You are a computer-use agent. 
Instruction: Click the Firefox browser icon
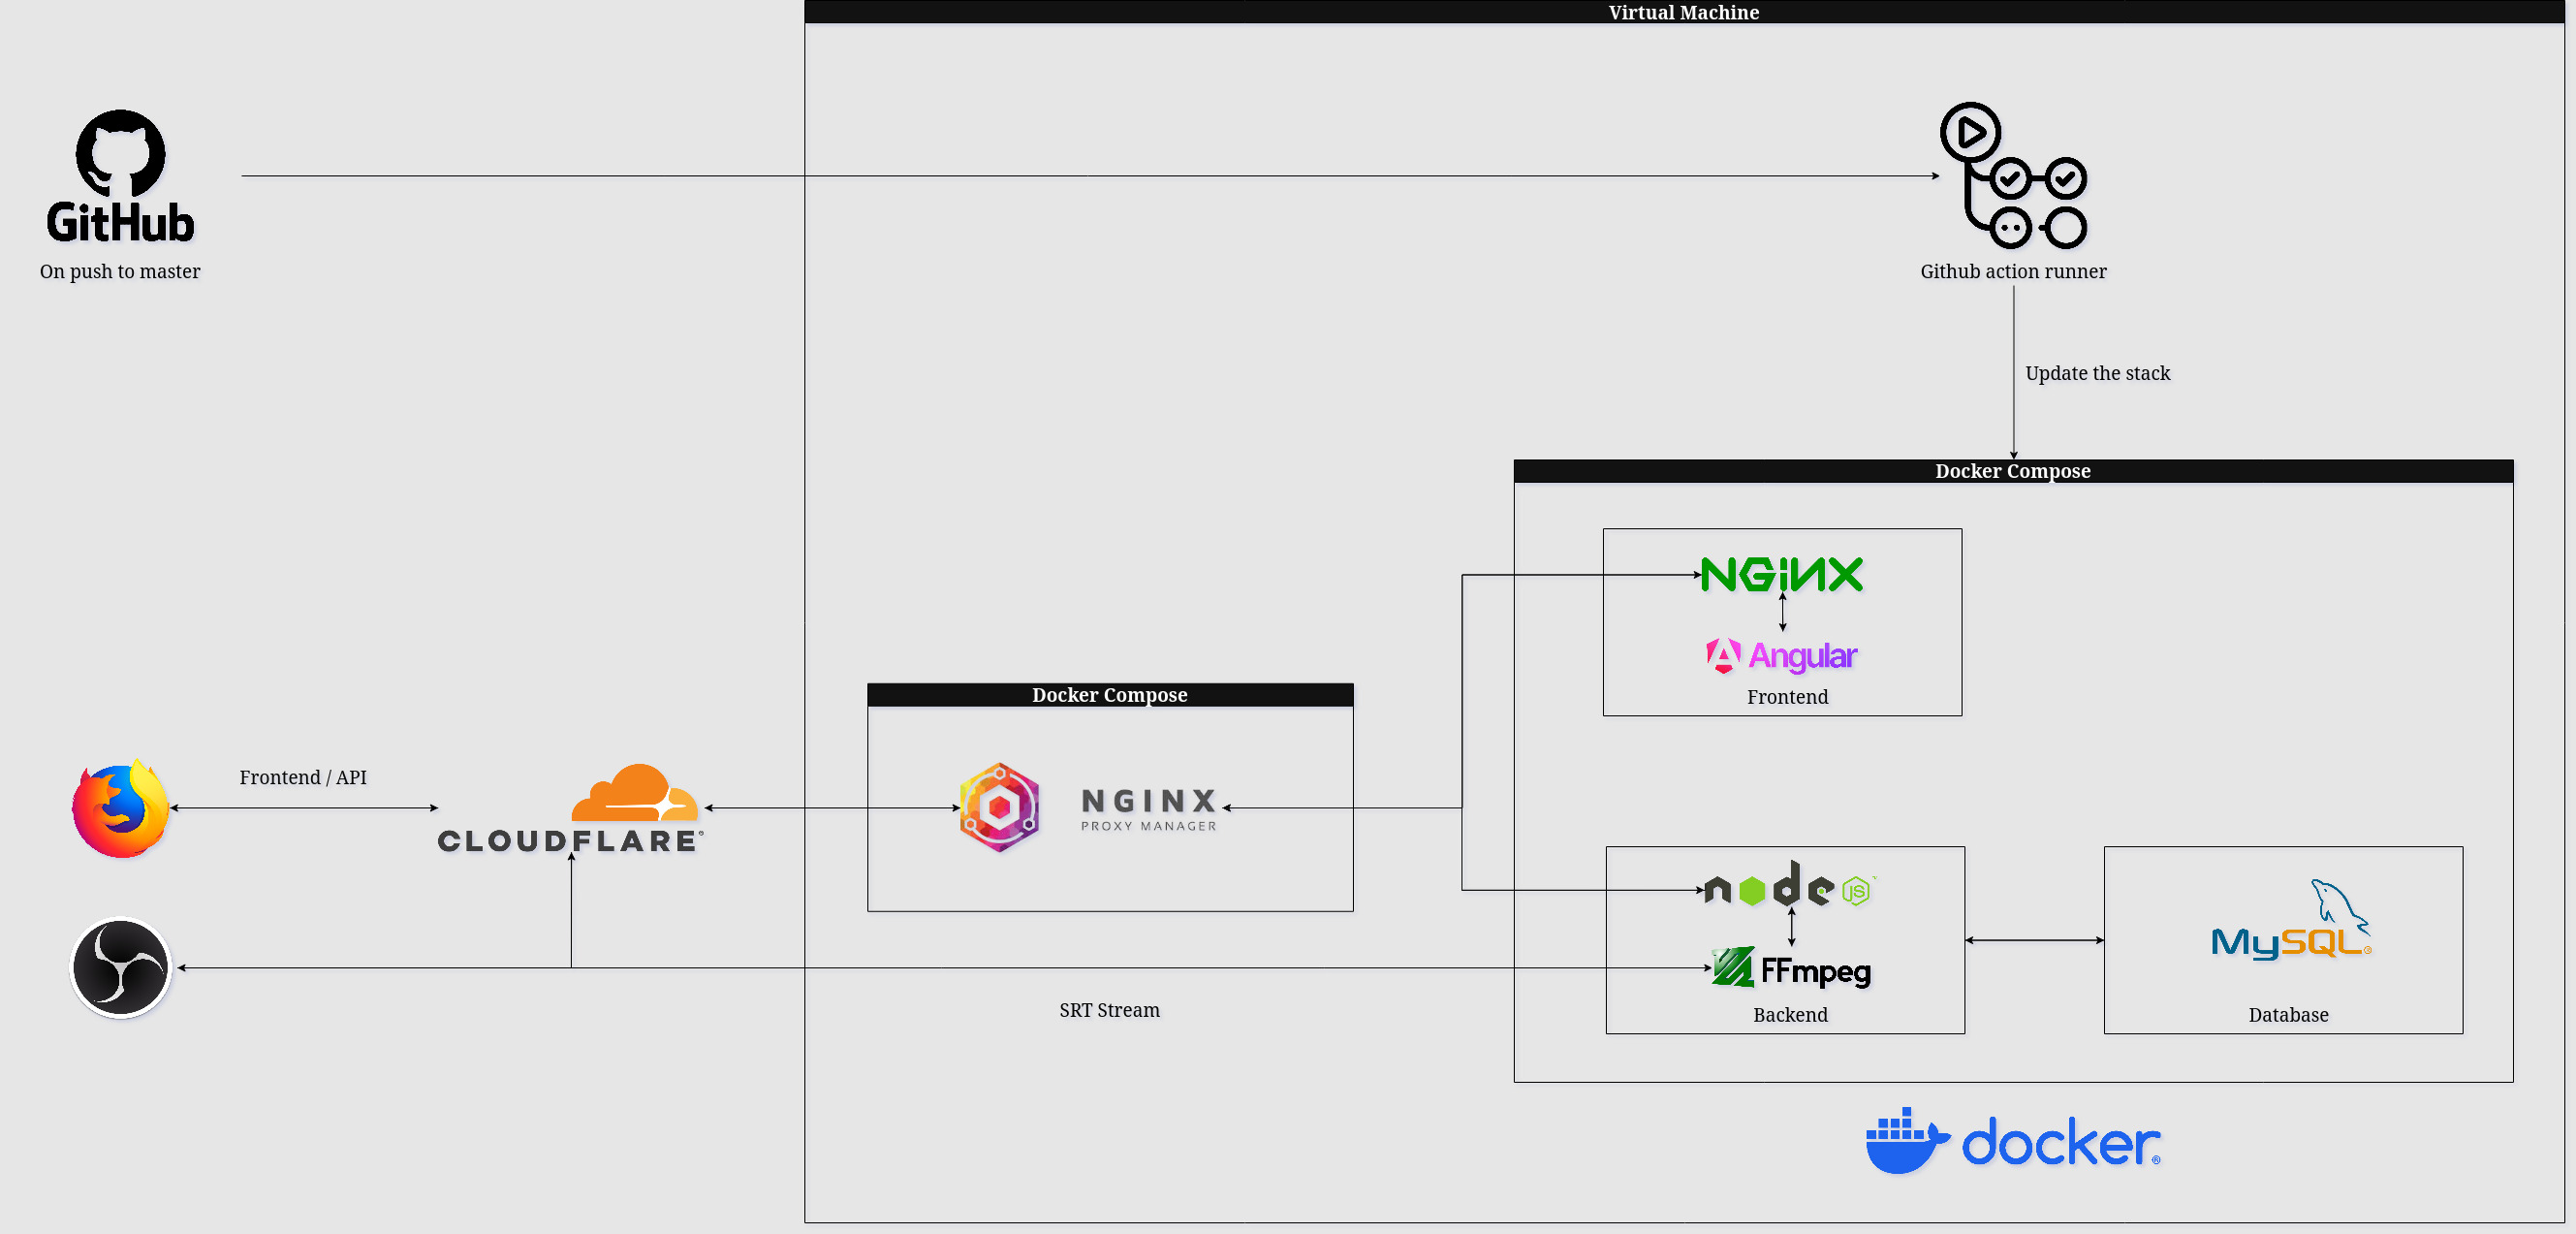tap(121, 808)
